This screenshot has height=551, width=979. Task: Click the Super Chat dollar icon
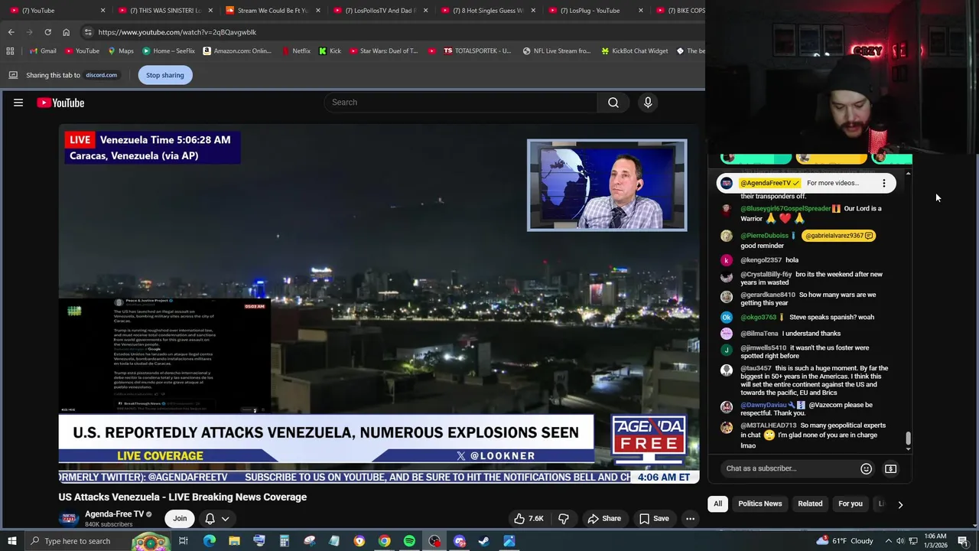(890, 468)
